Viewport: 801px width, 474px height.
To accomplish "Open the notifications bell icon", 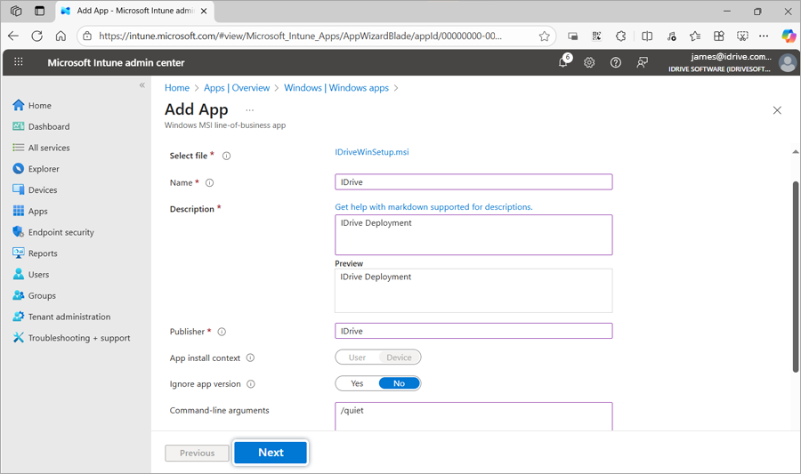I will coord(563,62).
